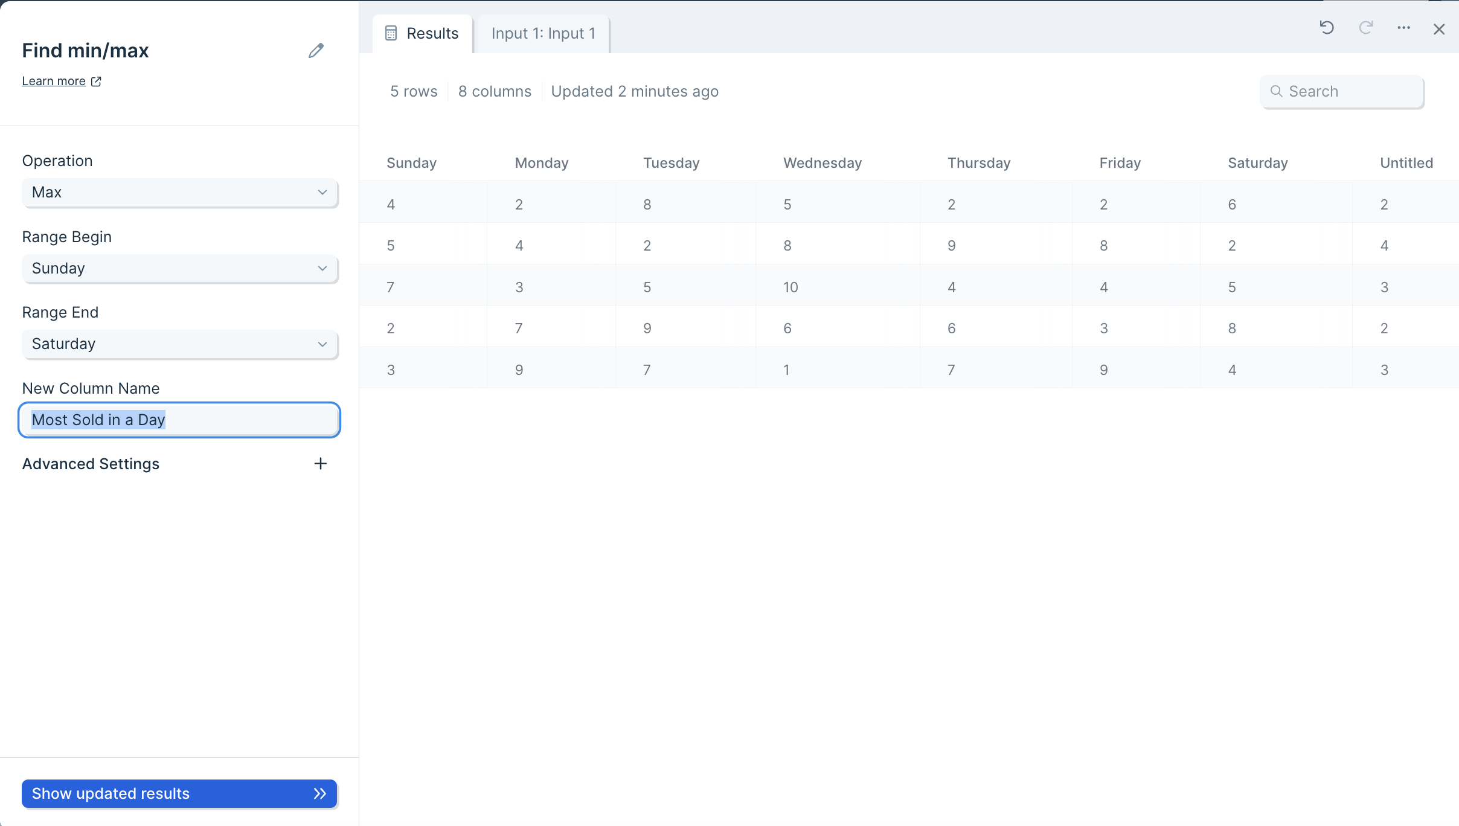Open the Range End dropdown showing Saturday
The width and height of the screenshot is (1459, 826).
click(180, 344)
